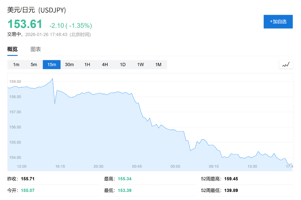
Task: Click the 最低 value 153.39
Action: pos(125,190)
